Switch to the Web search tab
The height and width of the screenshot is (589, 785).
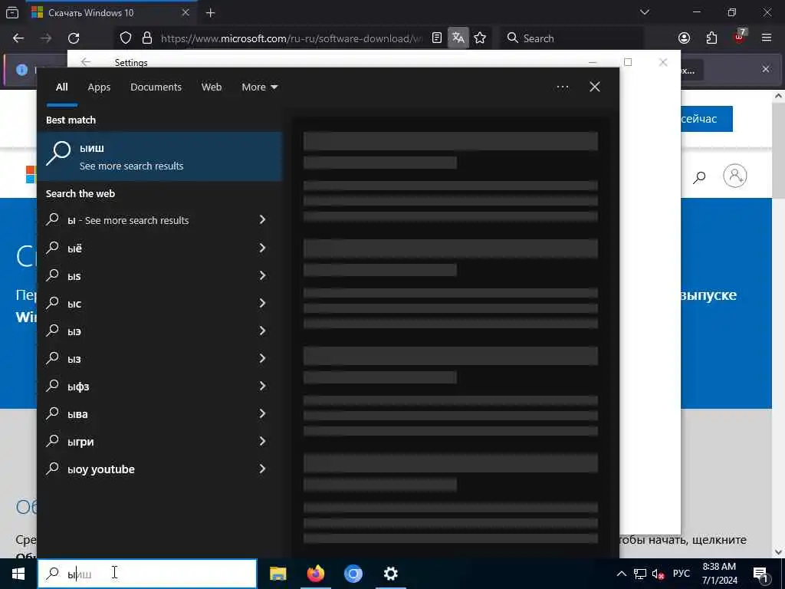point(212,87)
